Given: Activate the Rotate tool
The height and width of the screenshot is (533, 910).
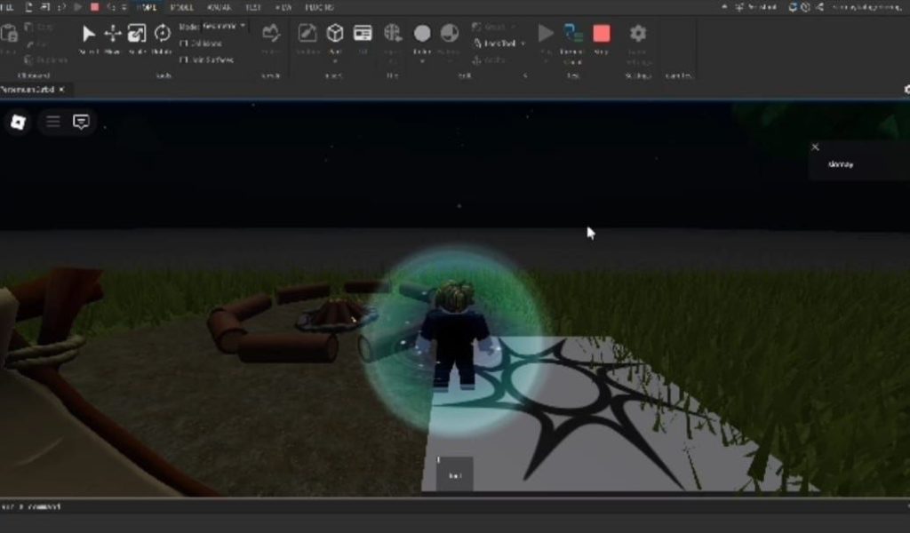Looking at the screenshot, I should point(162,34).
